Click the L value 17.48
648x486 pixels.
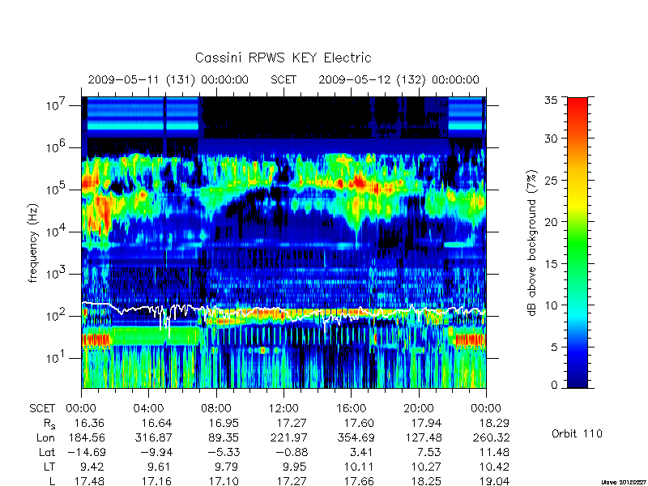[89, 481]
